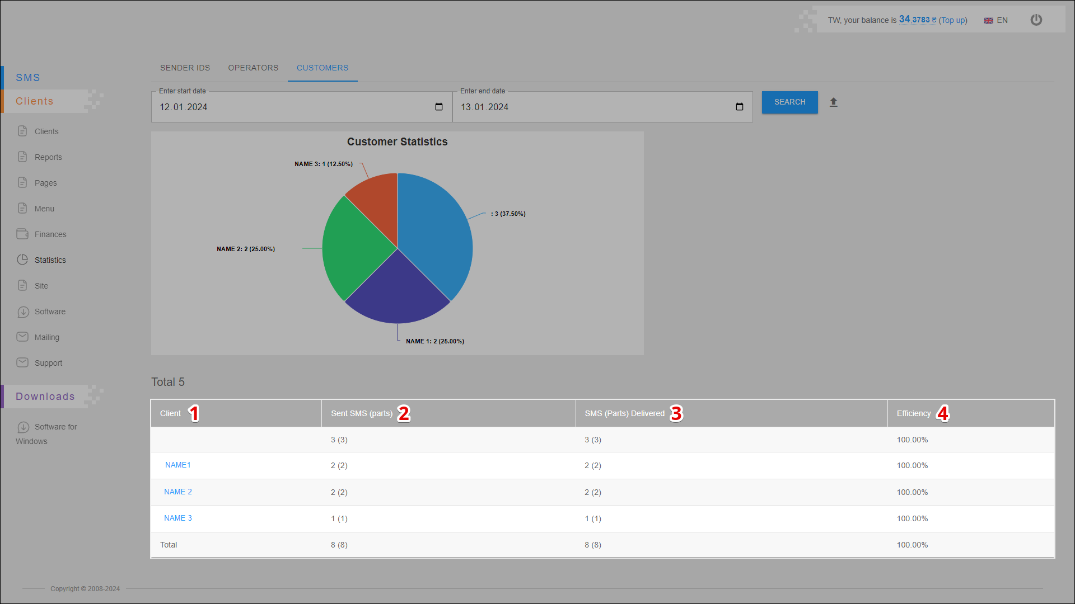The height and width of the screenshot is (604, 1075).
Task: Click the Reports document icon
Action: coord(22,157)
